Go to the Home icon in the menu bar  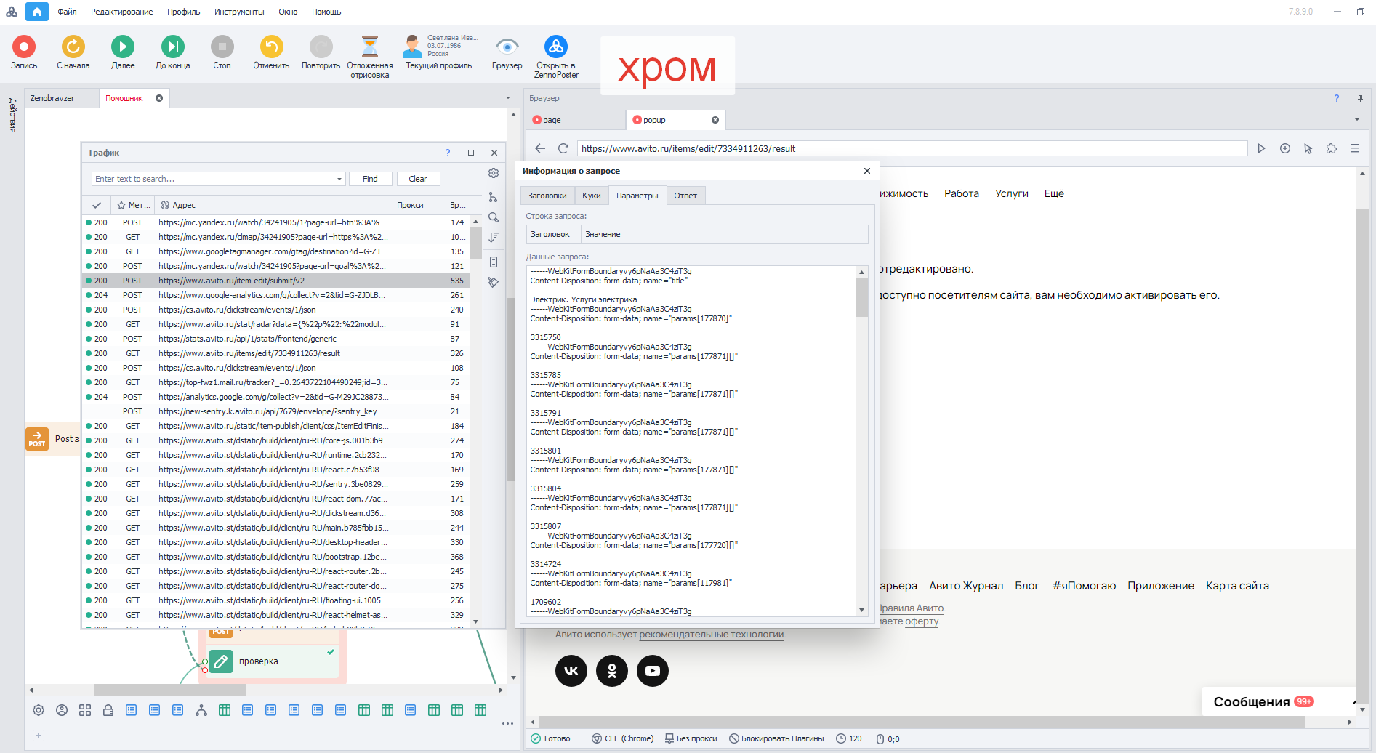(x=37, y=12)
